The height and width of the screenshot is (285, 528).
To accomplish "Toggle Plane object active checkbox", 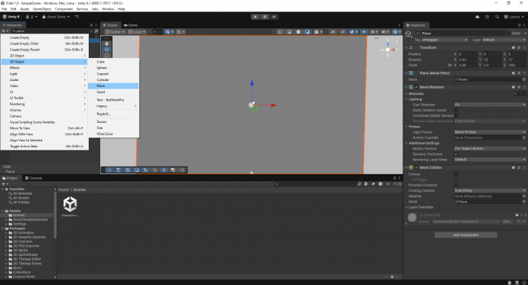I will click(418, 34).
